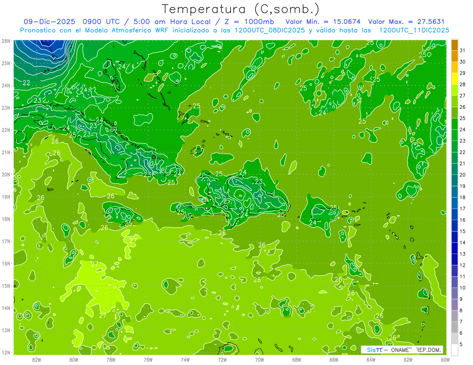Click the latitude label "21N"
The image size is (473, 365).
[x=6, y=152]
